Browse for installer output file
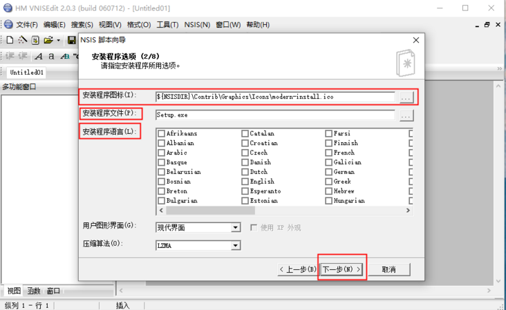The width and height of the screenshot is (506, 310). [406, 115]
